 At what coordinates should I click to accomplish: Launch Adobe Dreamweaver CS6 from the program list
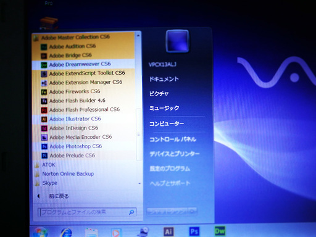(83, 64)
